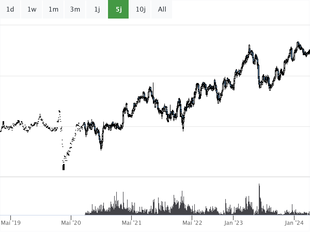Click the Mai '20 date label
The image size is (310, 232).
(x=71, y=222)
